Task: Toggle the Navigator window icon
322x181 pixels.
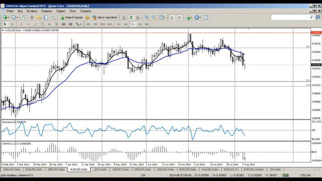Action: 39,18
